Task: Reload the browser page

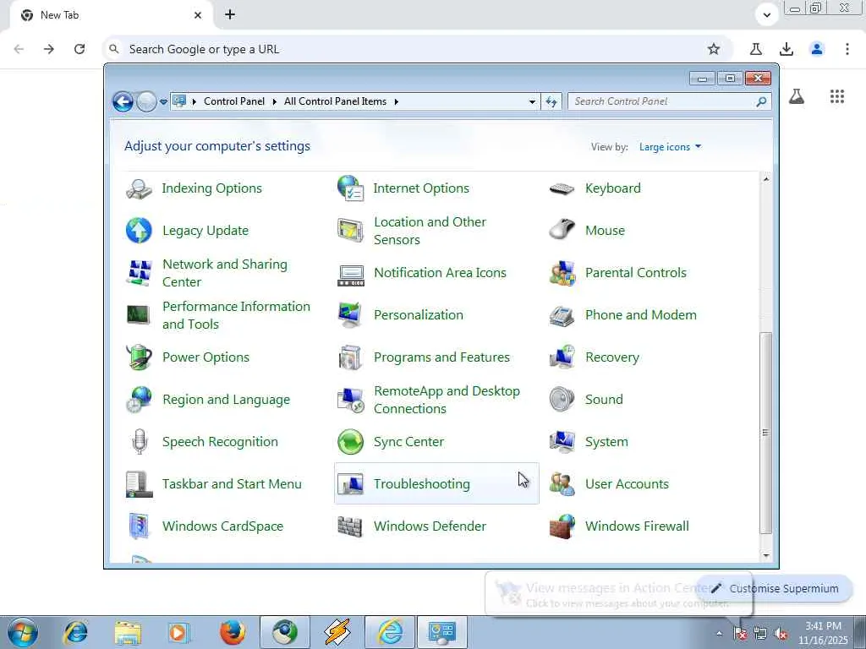Action: [x=79, y=49]
